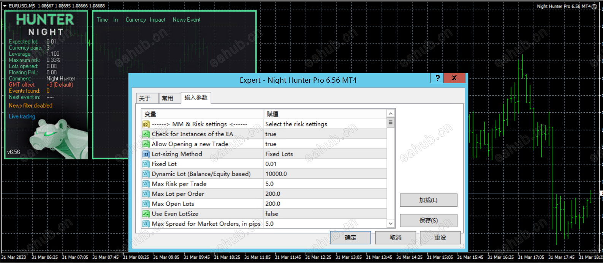Click the Allow Opening a new Trade value

[x=325, y=144]
